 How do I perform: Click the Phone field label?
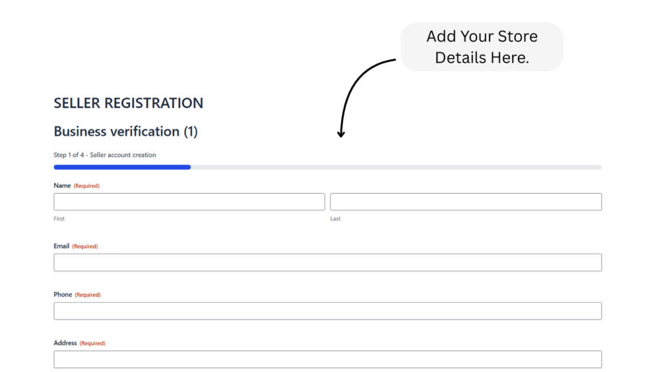[x=63, y=294]
